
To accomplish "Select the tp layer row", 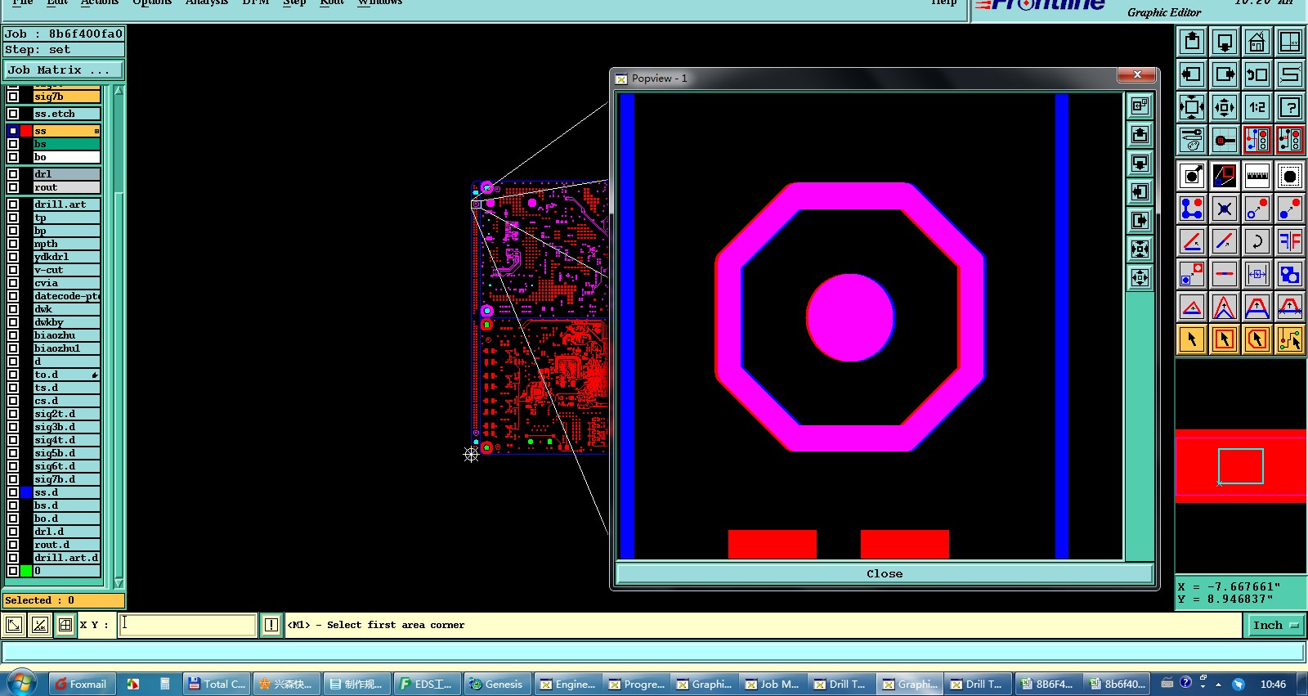I will click(66, 218).
